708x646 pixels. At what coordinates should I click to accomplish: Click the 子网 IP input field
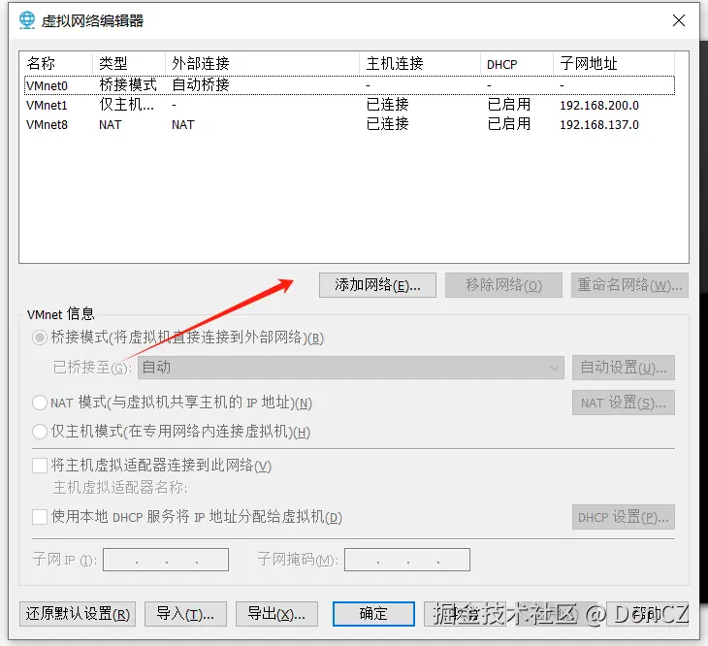pos(166,560)
